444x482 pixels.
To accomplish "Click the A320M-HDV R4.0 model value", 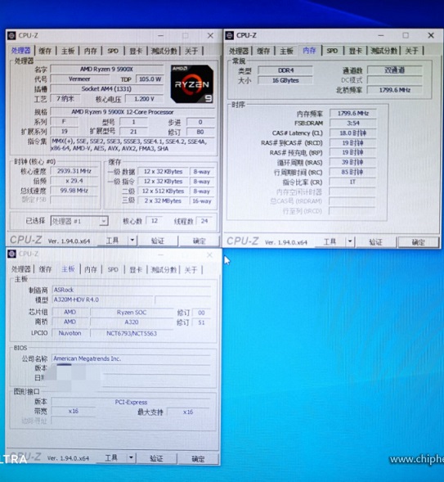I will (x=102, y=300).
